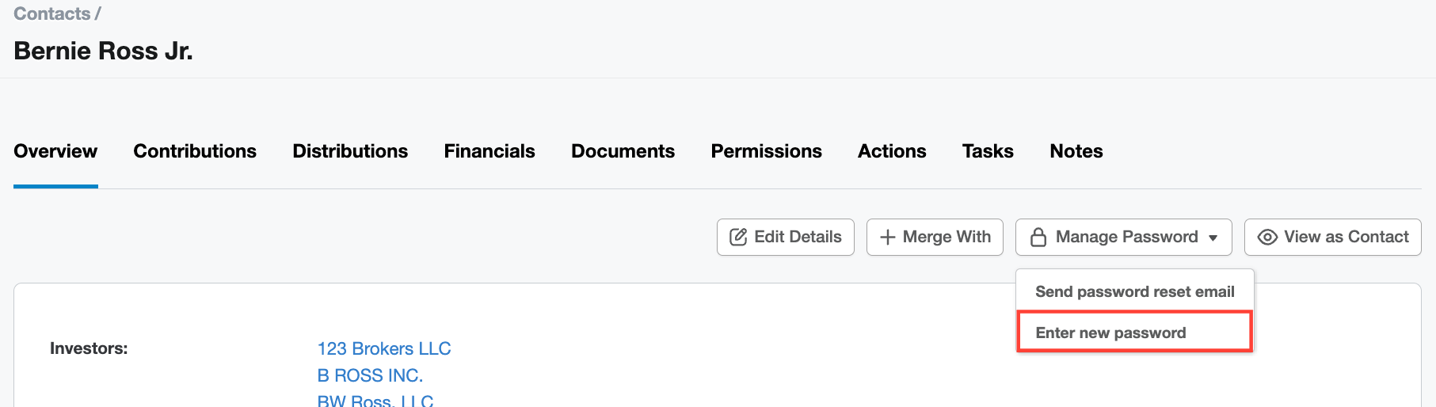
Task: Open the Distributions tab
Action: (x=350, y=151)
